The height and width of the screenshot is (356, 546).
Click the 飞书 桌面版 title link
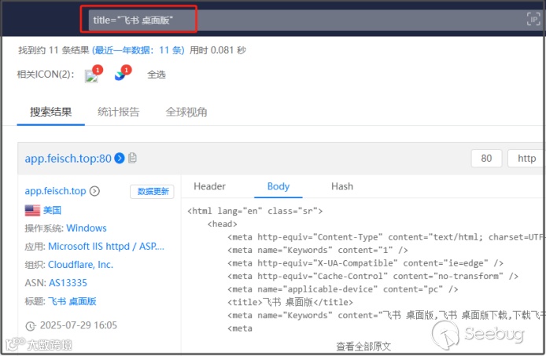click(x=72, y=301)
